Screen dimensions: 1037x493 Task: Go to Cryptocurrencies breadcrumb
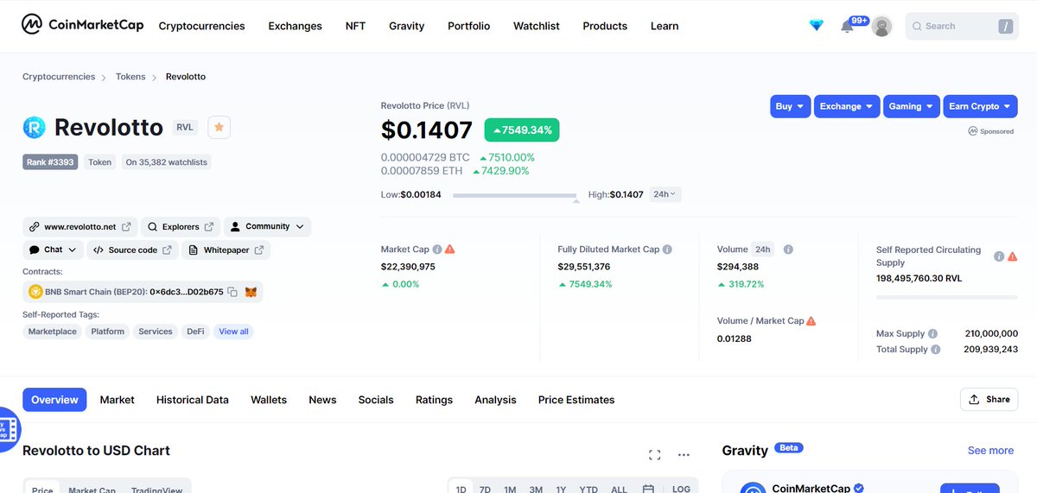coord(59,77)
